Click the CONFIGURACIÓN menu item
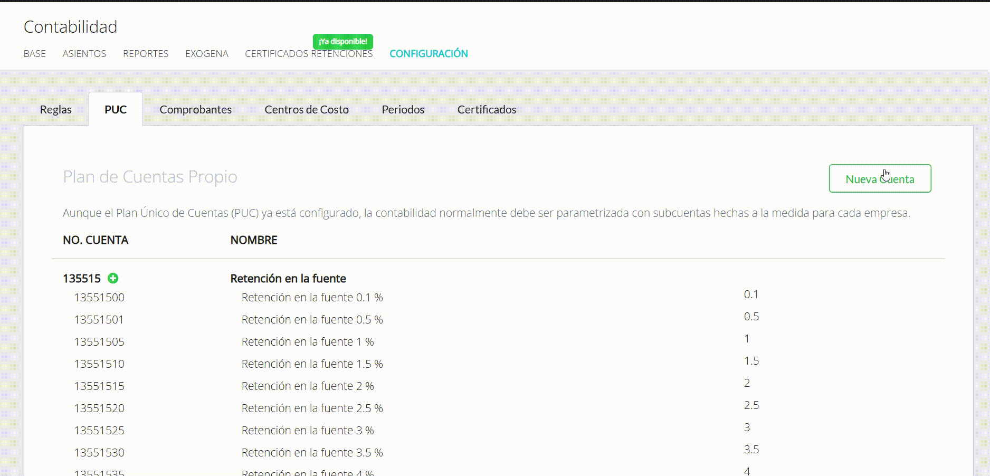 click(x=429, y=53)
